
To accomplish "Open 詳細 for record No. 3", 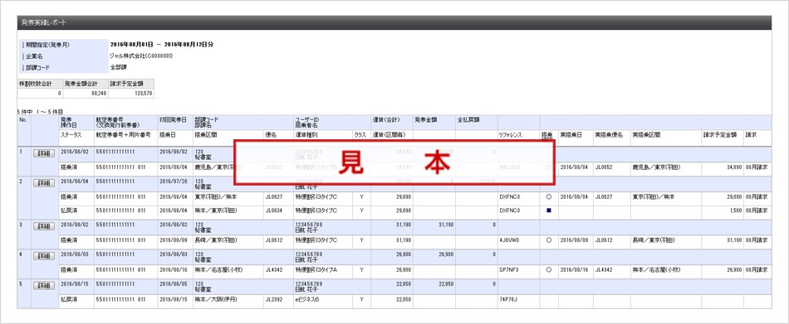I will coord(44,226).
